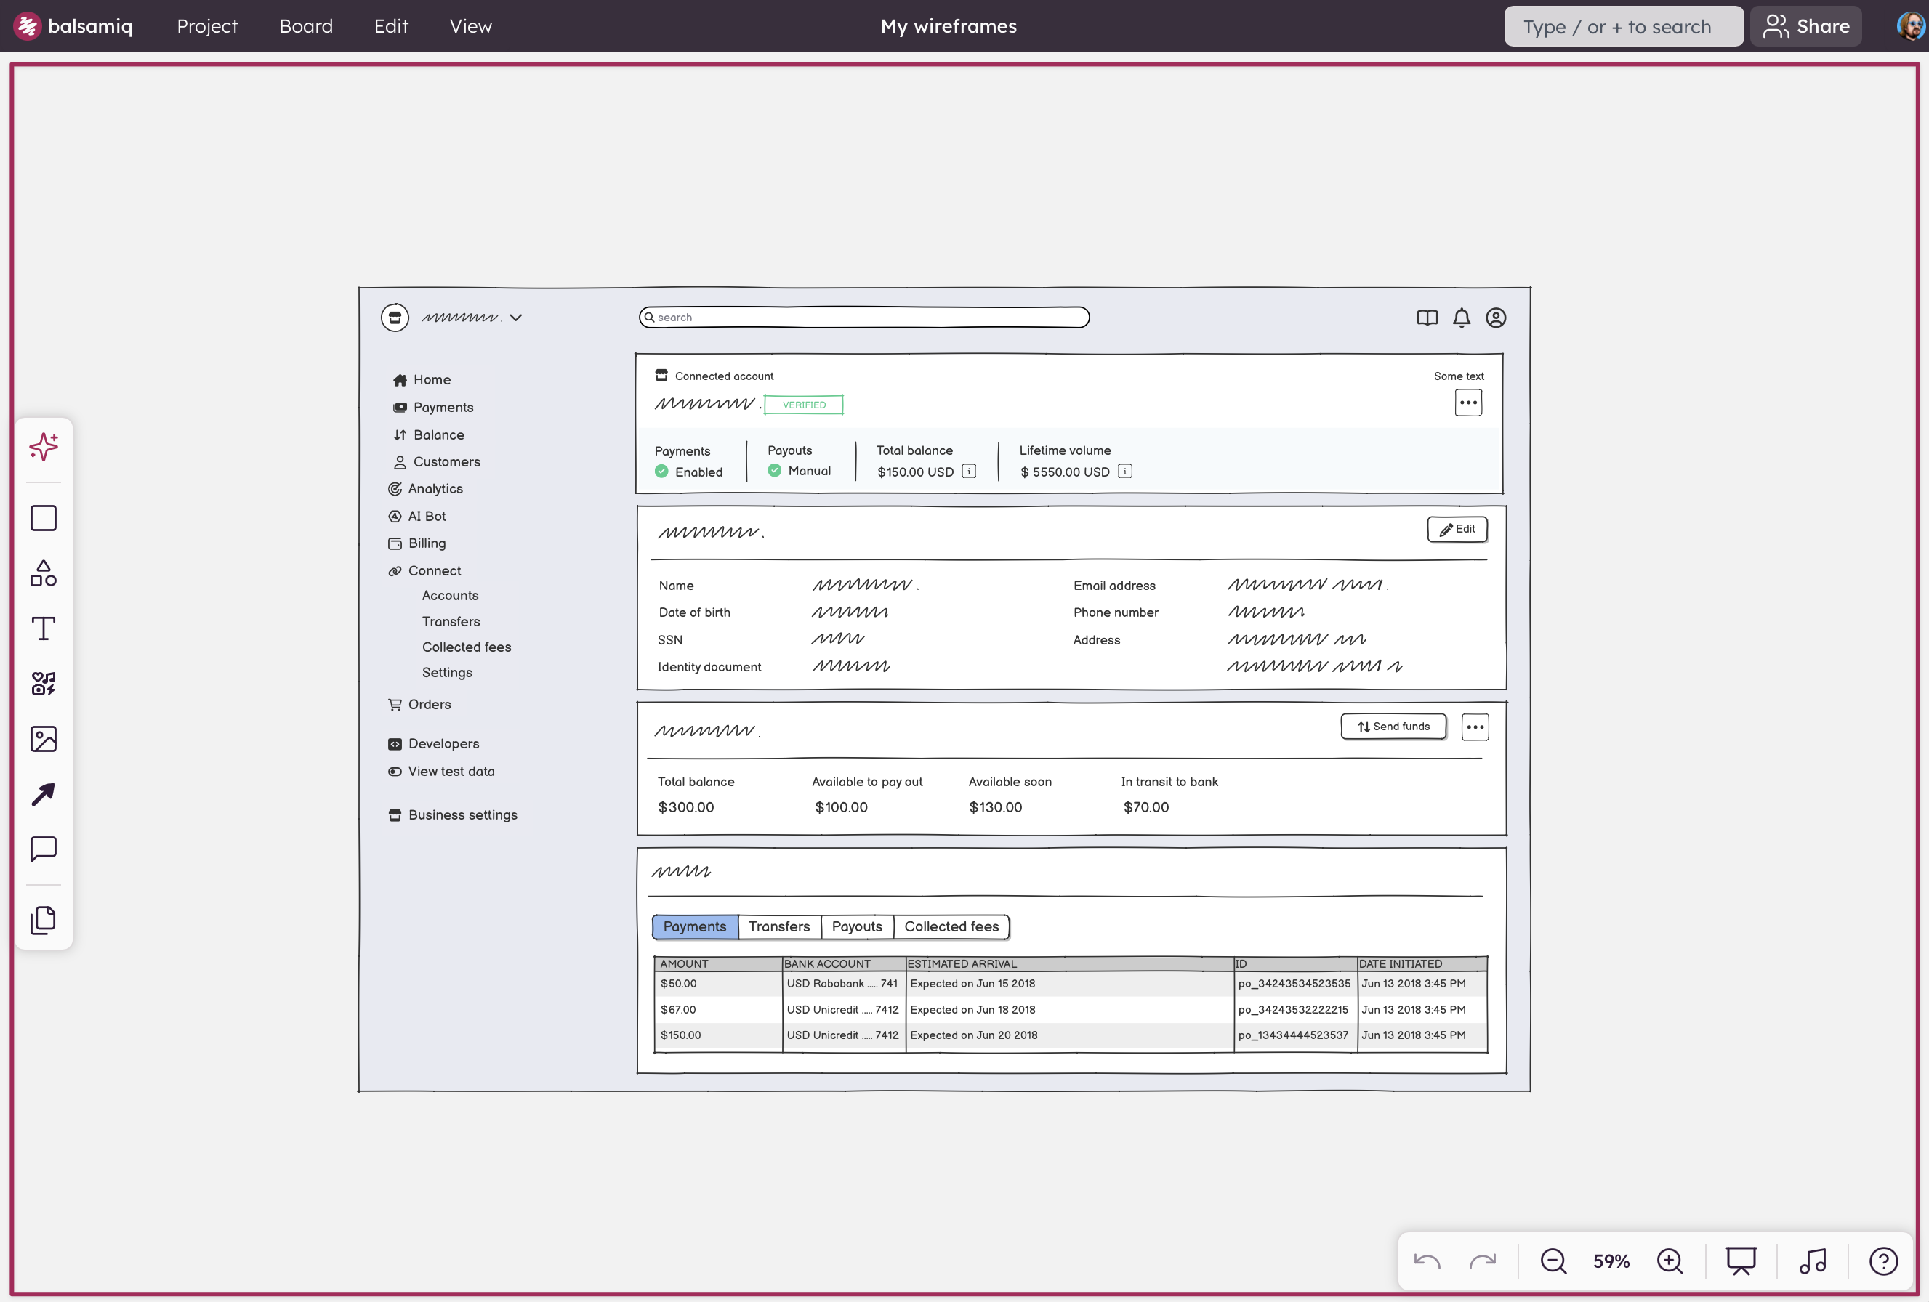Open Developers in the sidebar
The height and width of the screenshot is (1302, 1929).
tap(433, 744)
